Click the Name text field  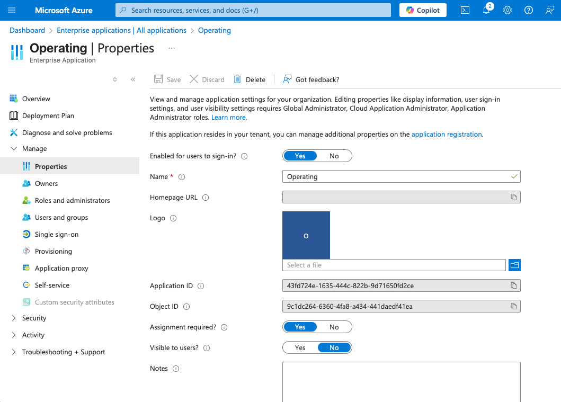[402, 176]
